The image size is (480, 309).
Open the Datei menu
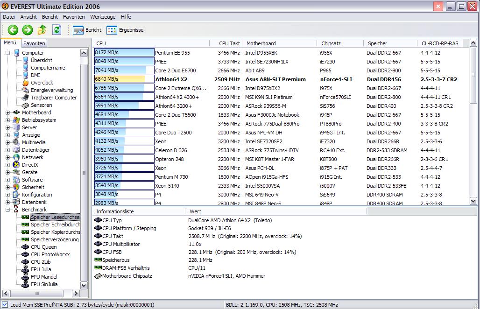[9, 17]
